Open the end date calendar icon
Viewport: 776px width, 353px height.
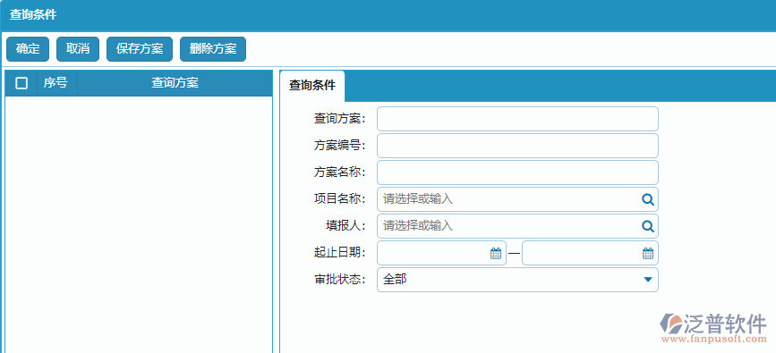(x=648, y=253)
